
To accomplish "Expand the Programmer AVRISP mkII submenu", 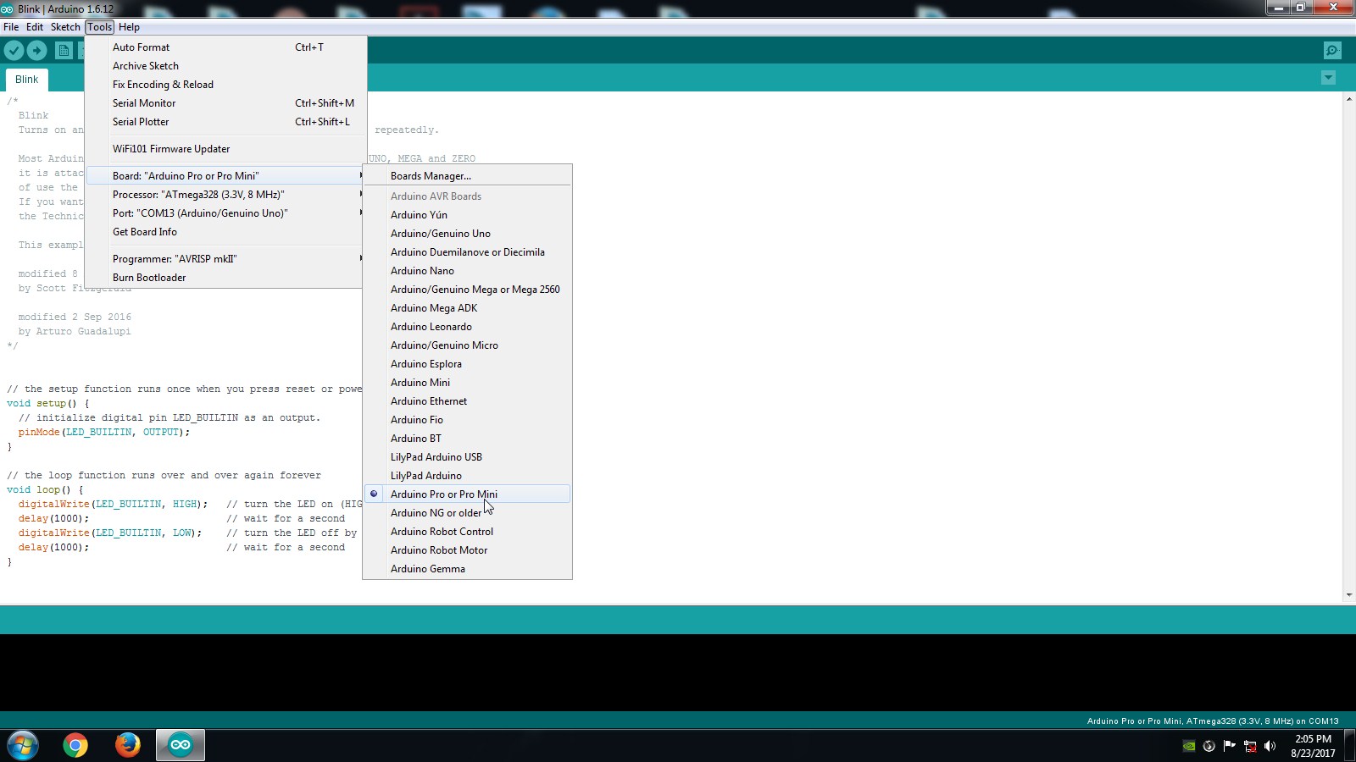I will 225,259.
